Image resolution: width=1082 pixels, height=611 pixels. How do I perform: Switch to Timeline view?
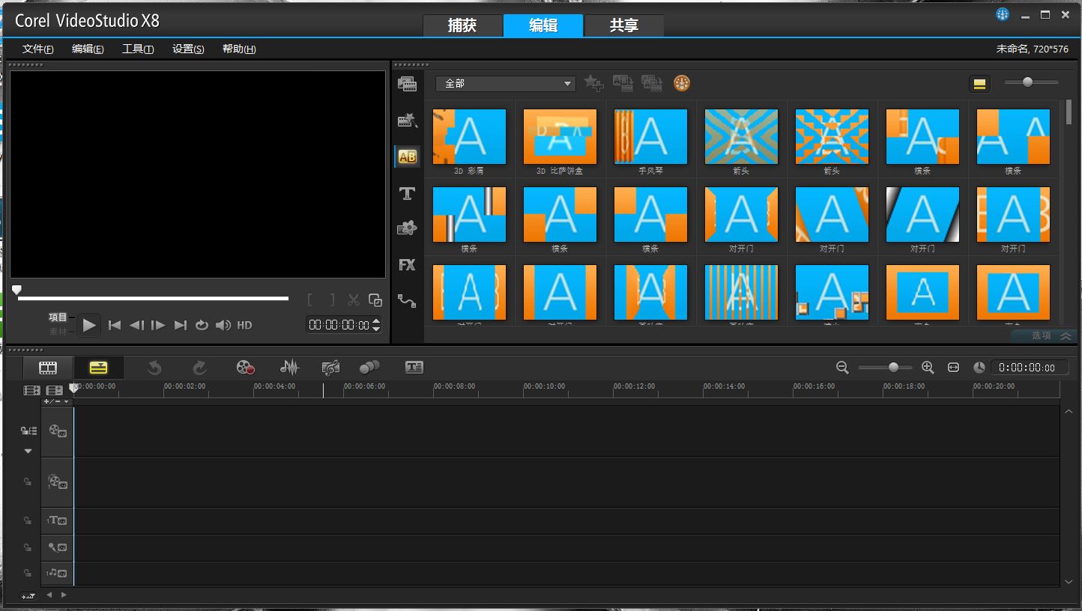pyautogui.click(x=98, y=368)
